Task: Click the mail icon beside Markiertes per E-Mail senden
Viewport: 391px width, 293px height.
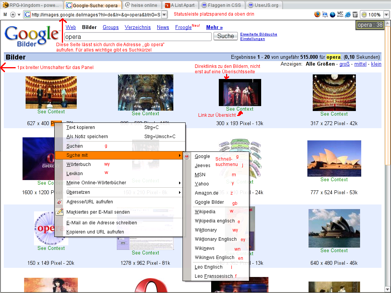Action: pyautogui.click(x=59, y=212)
